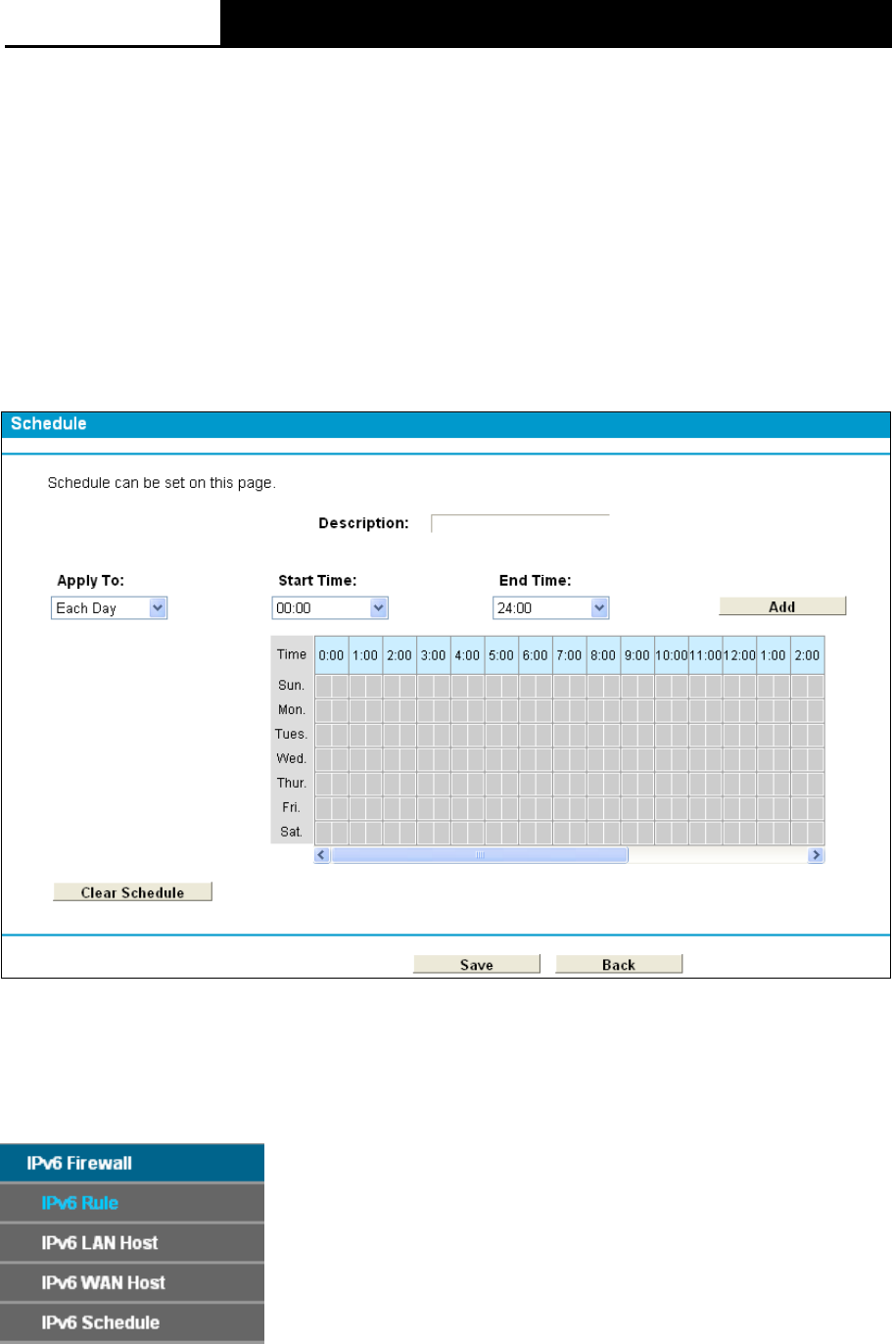892x1344 pixels.
Task: Click the horizontal scrollbar thumb of the grid
Action: coord(480,855)
